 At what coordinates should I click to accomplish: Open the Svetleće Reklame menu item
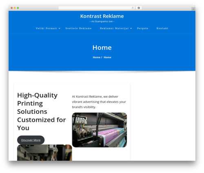[78, 28]
